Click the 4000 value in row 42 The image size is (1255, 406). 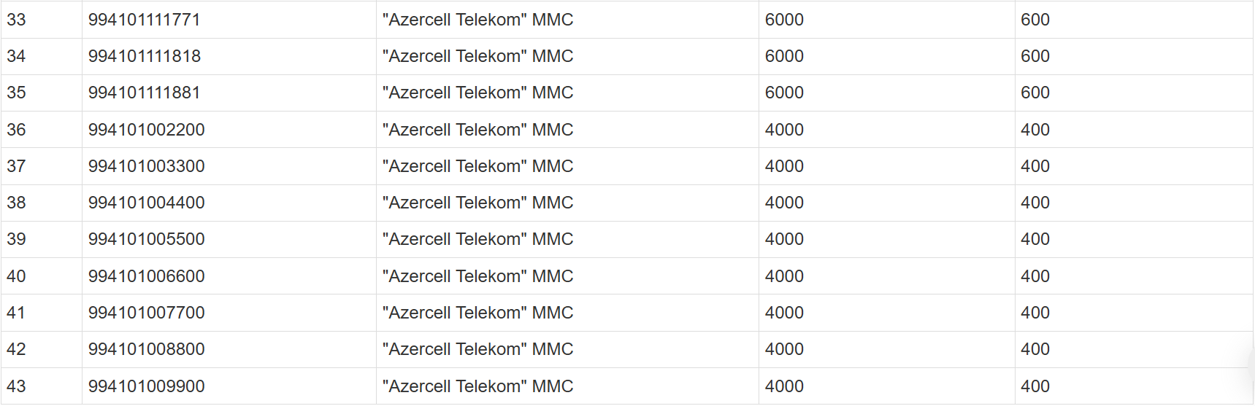point(784,349)
